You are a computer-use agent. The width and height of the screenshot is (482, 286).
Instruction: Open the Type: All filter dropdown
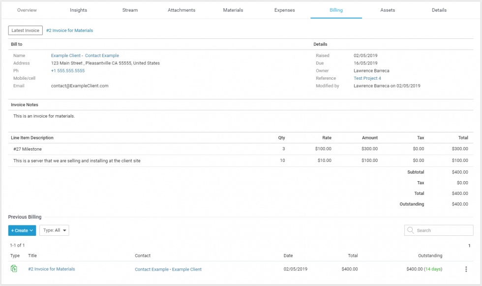[x=54, y=230]
